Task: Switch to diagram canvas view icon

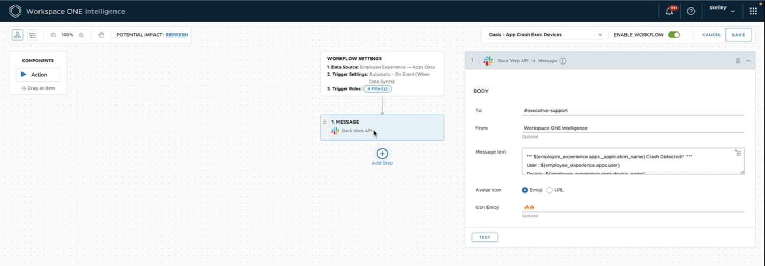Action: pos(18,35)
